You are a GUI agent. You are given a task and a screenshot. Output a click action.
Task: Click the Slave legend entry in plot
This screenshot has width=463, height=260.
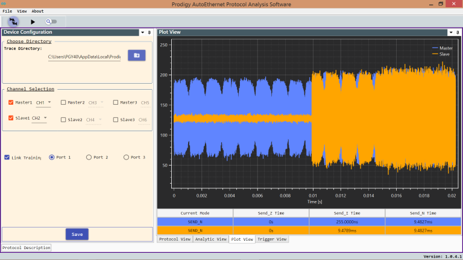(x=441, y=54)
